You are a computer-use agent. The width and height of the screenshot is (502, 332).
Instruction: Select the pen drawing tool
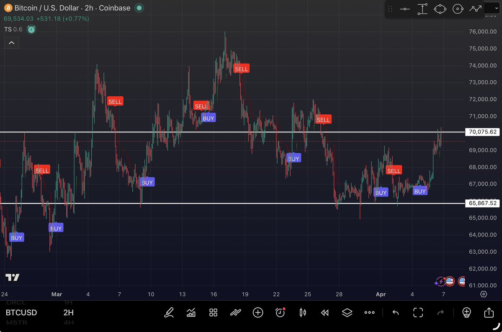[169, 312]
